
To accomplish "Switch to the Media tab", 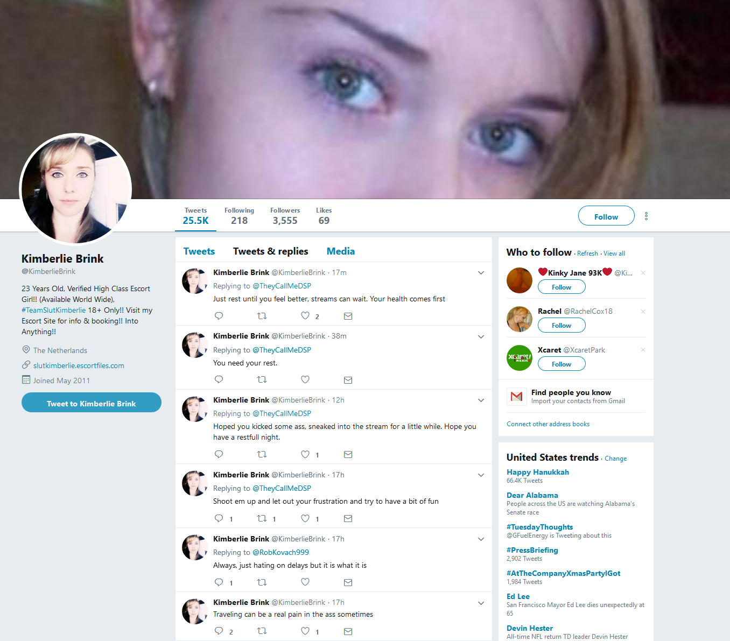I will pyautogui.click(x=341, y=251).
